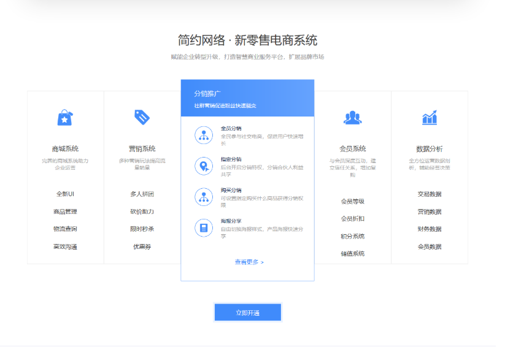The image size is (505, 347).
Task: Click the 会员折扣 item
Action: click(x=352, y=219)
